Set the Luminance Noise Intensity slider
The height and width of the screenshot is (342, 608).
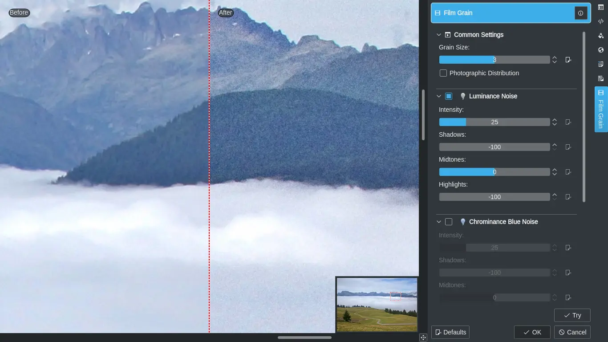click(x=494, y=122)
